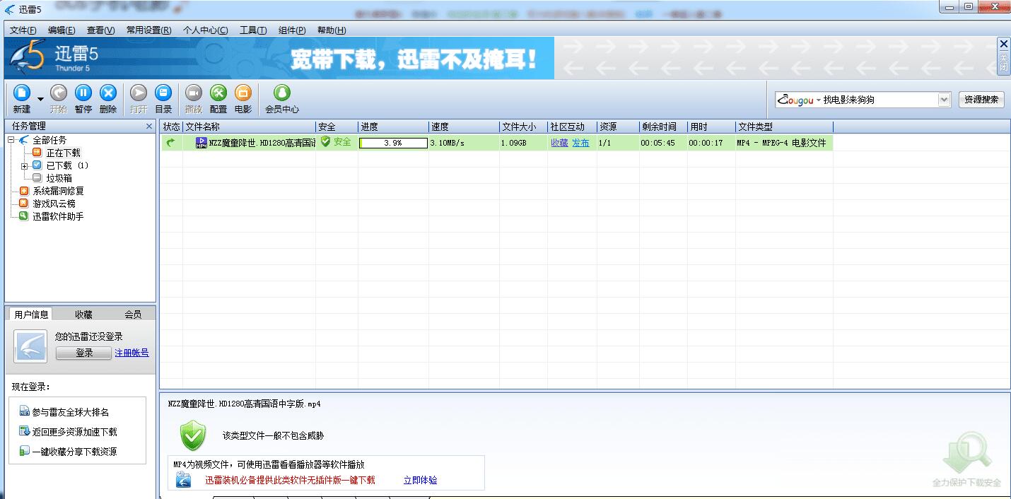Click the green downloading status arrow

170,143
